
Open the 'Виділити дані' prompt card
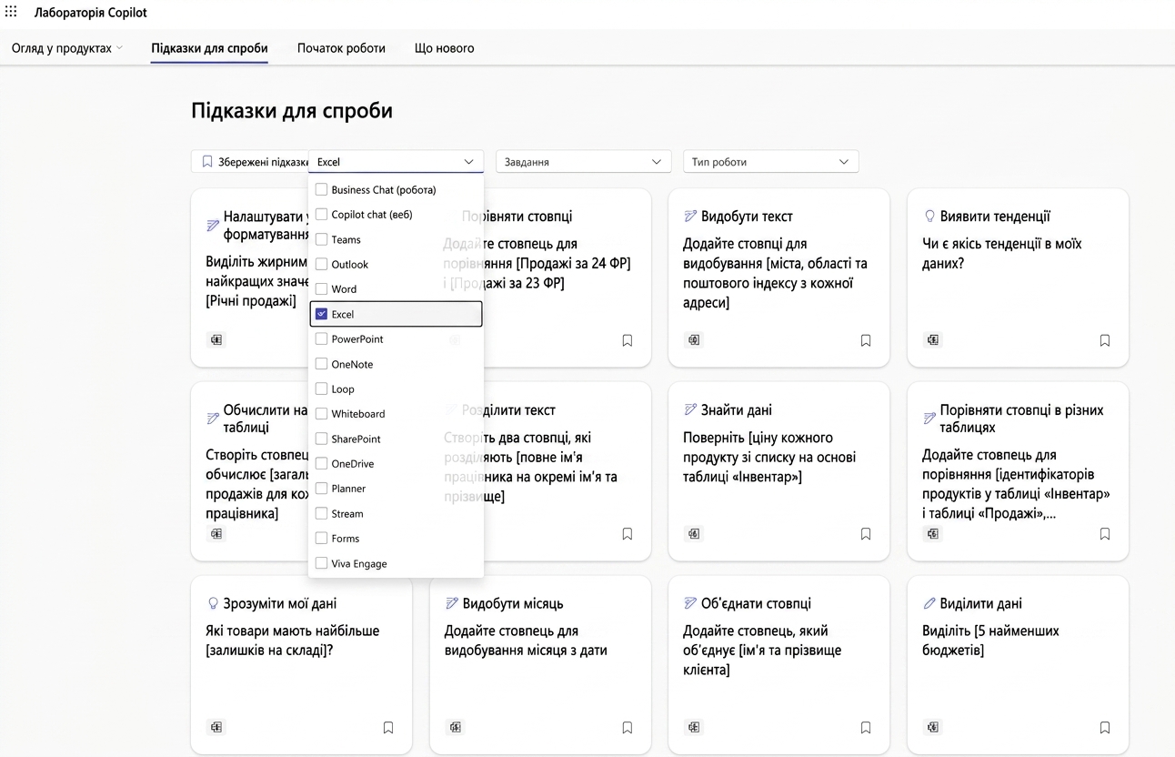coord(1018,664)
